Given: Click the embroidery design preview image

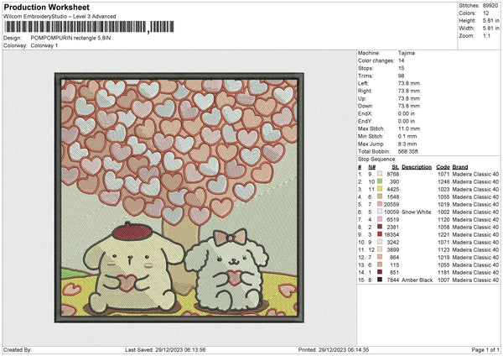Looking at the screenshot, I should coord(179,198).
